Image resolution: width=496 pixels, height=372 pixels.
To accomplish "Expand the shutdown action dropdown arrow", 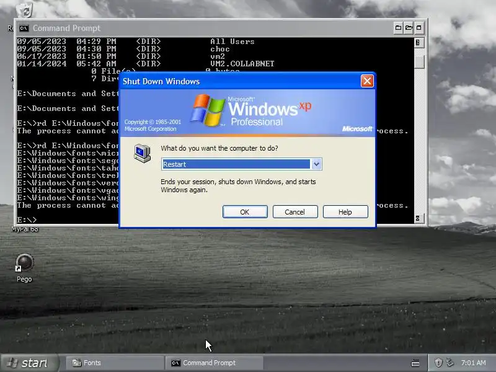I will pyautogui.click(x=316, y=164).
